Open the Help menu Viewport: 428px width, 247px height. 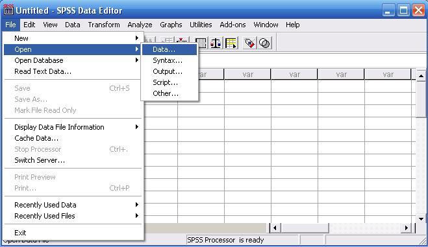293,25
